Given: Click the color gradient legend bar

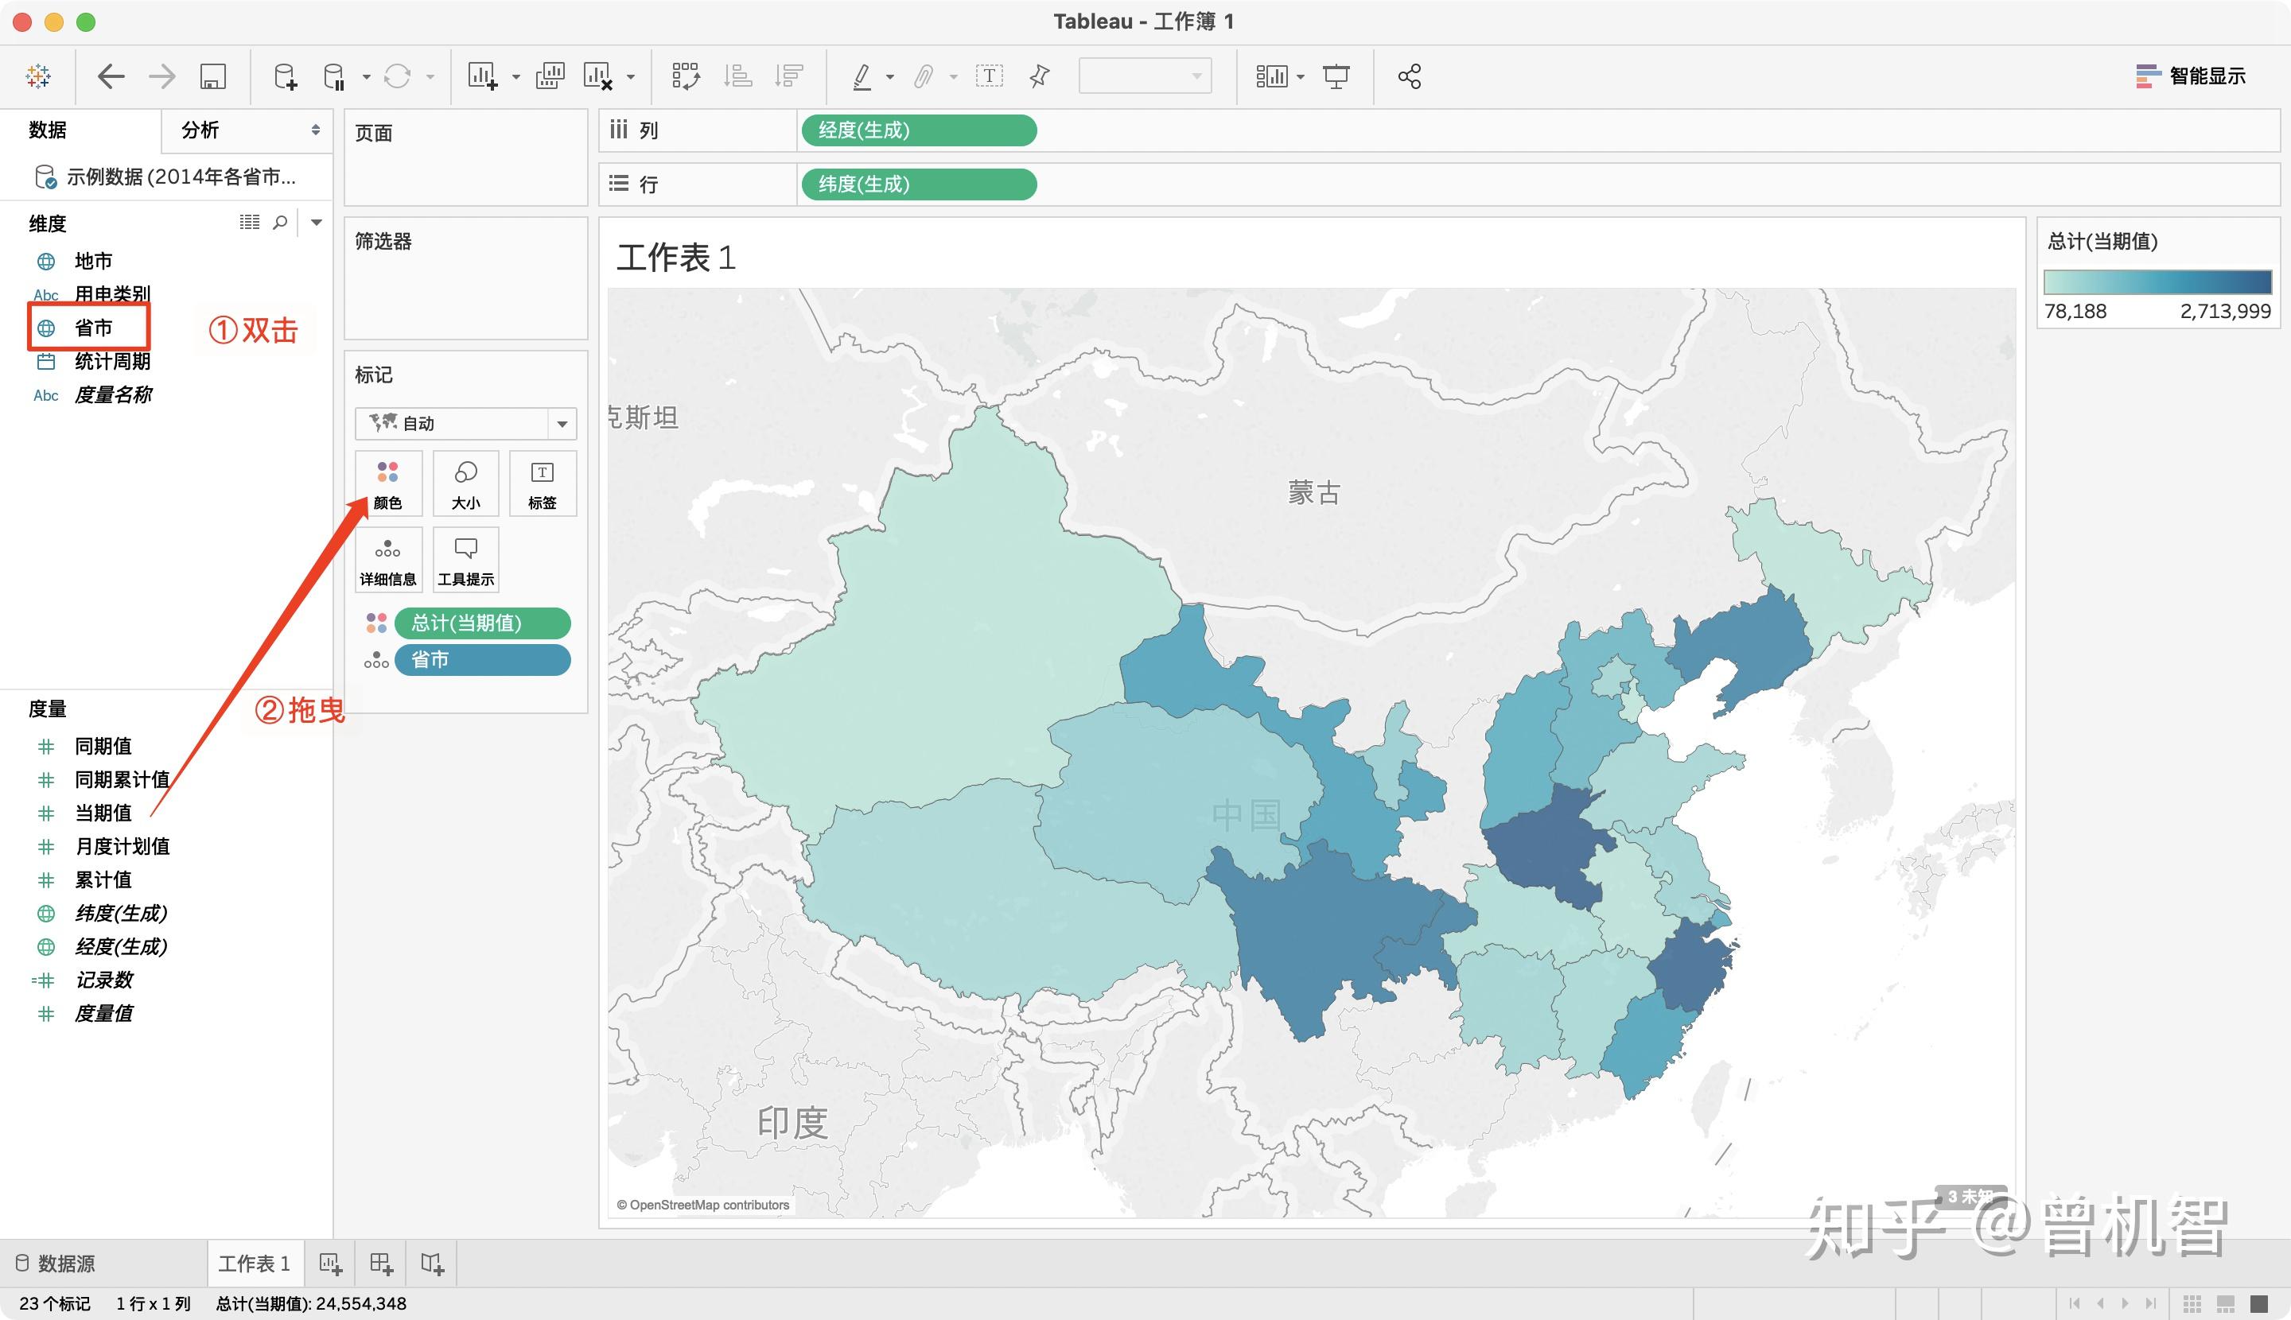Looking at the screenshot, I should (x=2157, y=282).
